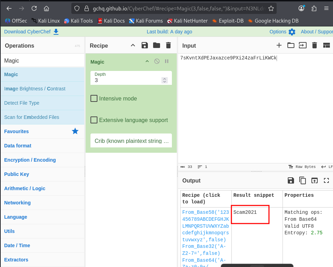Save the recipe using the disk icon

click(145, 45)
